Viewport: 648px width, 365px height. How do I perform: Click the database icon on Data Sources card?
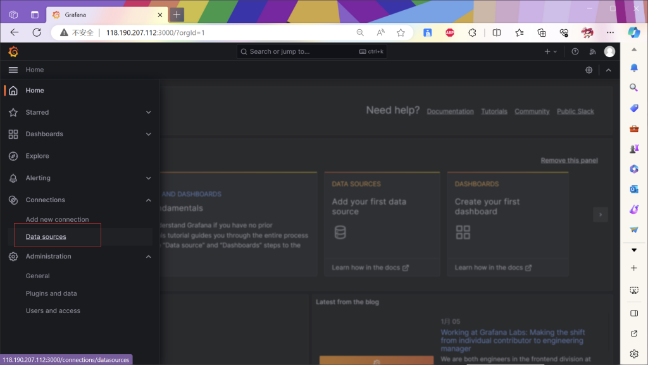pos(340,232)
